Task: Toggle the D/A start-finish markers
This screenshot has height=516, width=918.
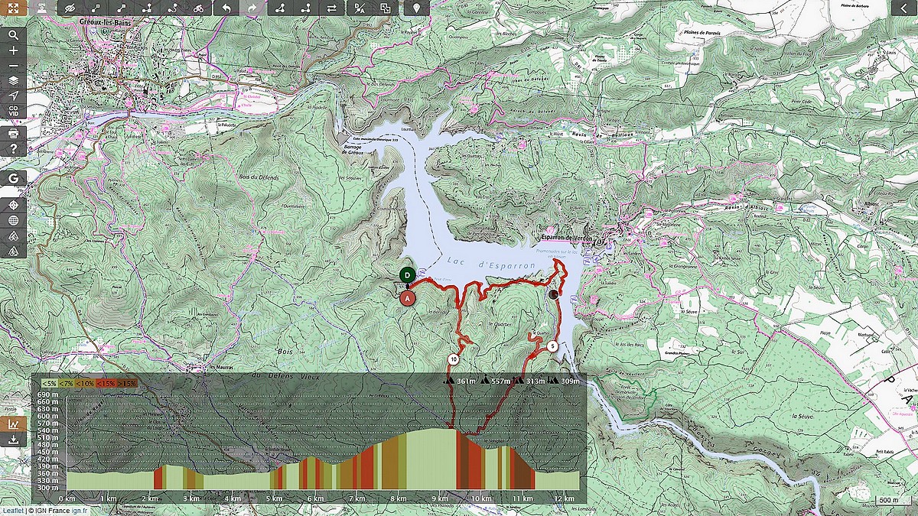Action: point(360,8)
